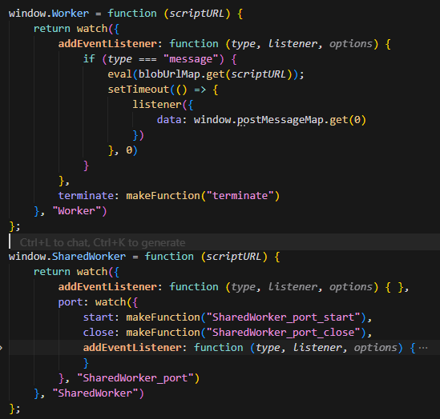Place cursor on window.SharedWorker identifier

[x=67, y=257]
